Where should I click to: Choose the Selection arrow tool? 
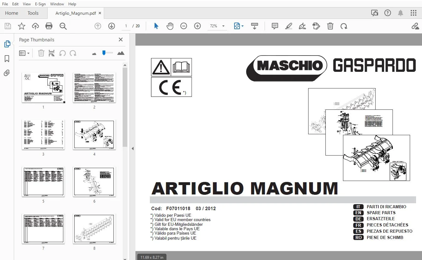point(156,26)
